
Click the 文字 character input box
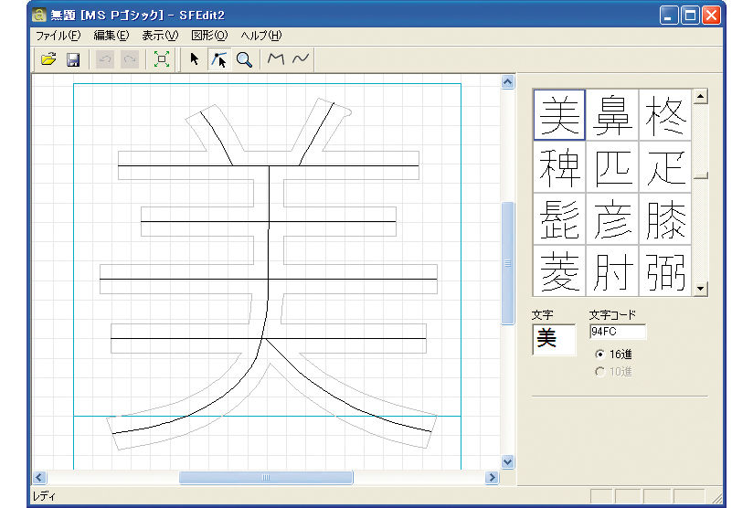click(554, 339)
